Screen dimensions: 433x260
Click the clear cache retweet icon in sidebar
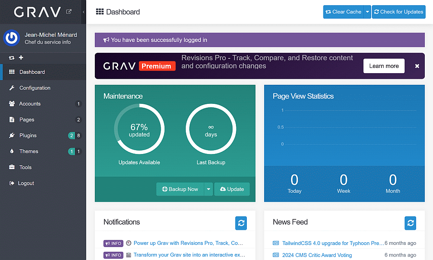pyautogui.click(x=11, y=58)
